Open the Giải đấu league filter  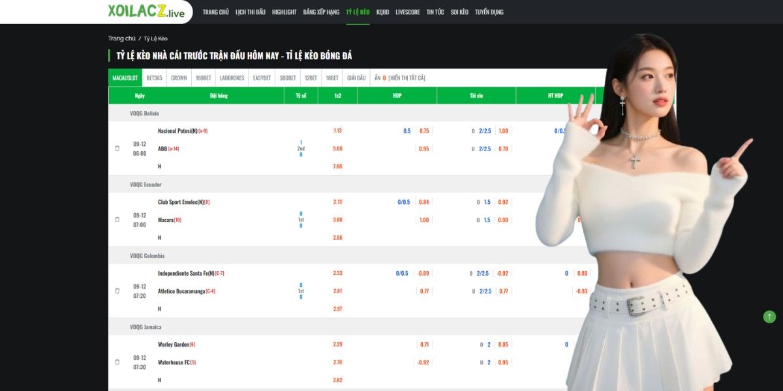pos(356,78)
